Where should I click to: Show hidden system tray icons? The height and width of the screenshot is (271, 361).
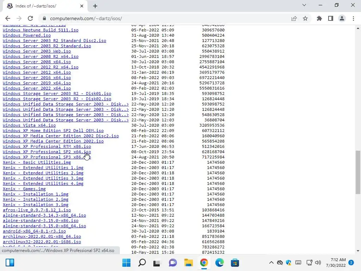(271, 263)
